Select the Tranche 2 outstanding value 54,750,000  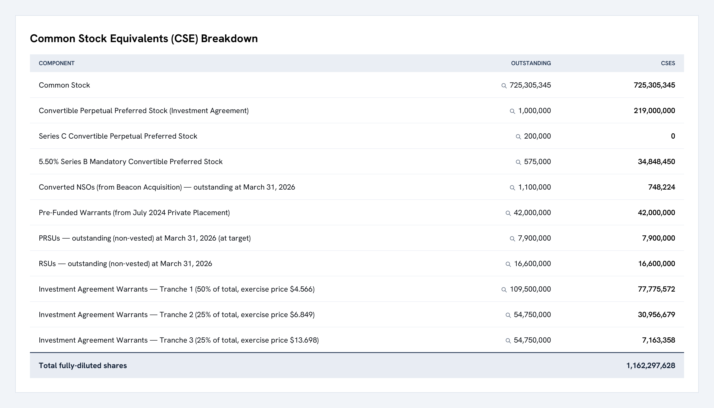[x=532, y=315]
